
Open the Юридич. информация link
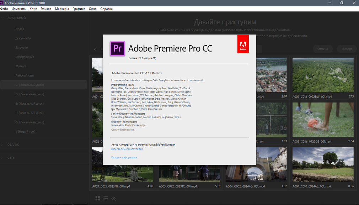pos(124,158)
